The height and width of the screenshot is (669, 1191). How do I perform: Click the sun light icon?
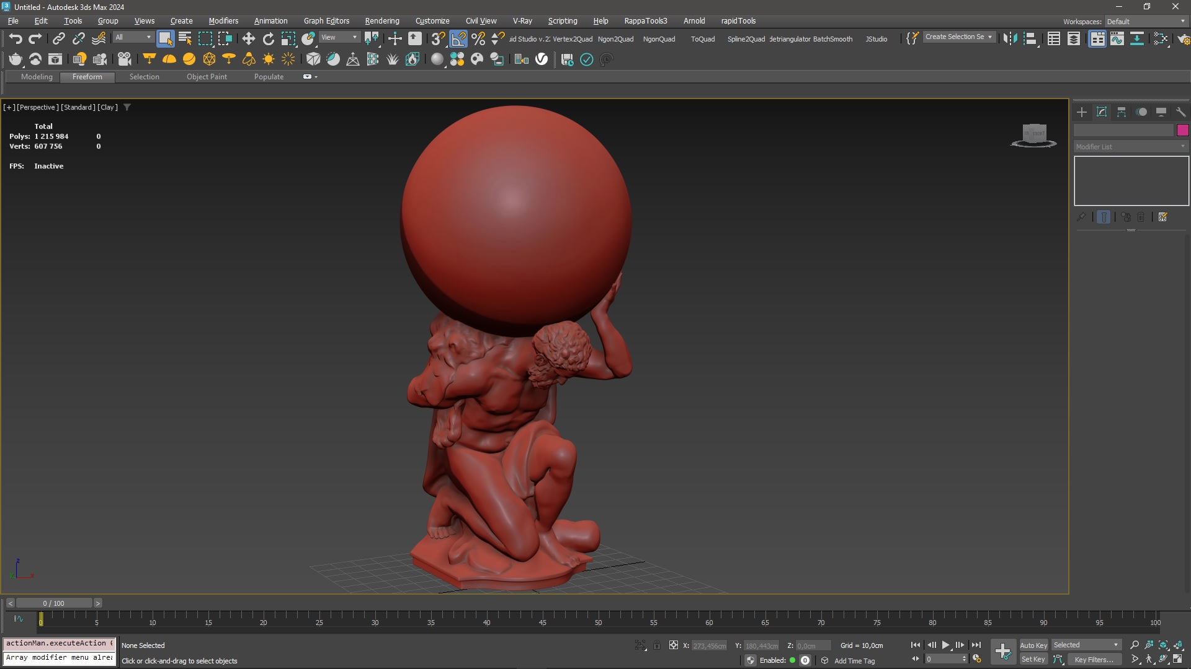point(269,59)
